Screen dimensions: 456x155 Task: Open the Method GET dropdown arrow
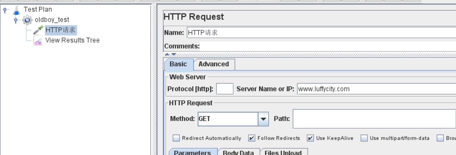[x=263, y=119]
